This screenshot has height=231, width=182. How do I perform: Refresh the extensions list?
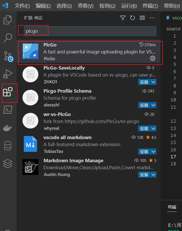pos(132,18)
